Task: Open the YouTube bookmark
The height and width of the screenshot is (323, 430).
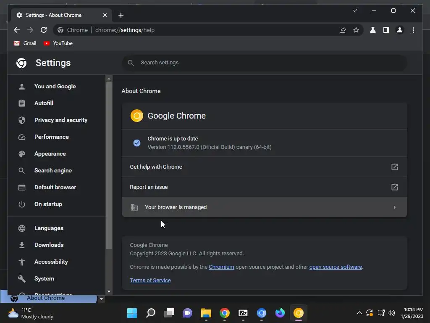Action: (x=58, y=43)
